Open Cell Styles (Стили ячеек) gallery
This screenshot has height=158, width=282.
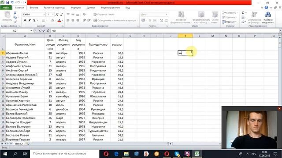coord(215,18)
